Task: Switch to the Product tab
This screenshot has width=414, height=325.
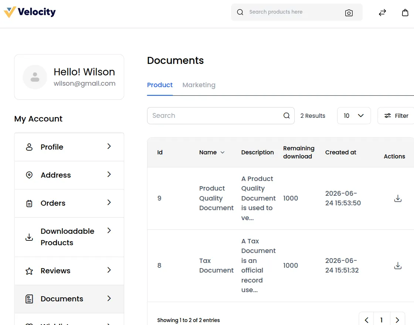Action: coord(160,85)
